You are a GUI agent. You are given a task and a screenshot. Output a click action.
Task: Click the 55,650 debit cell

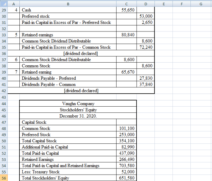pyautogui.click(x=126, y=10)
